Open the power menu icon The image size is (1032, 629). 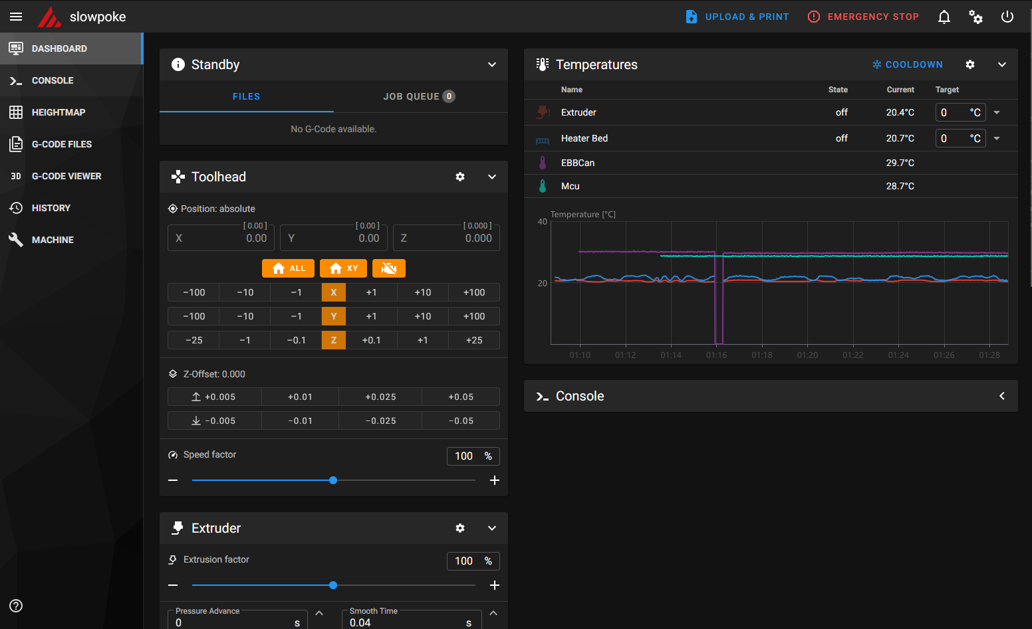point(1007,17)
